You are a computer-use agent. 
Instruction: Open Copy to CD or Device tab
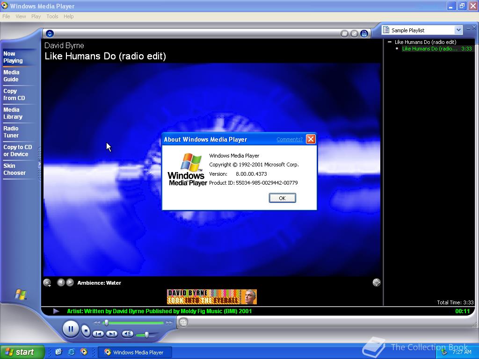17,151
